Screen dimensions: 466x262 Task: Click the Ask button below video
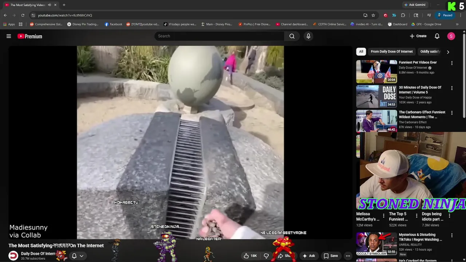click(308, 256)
